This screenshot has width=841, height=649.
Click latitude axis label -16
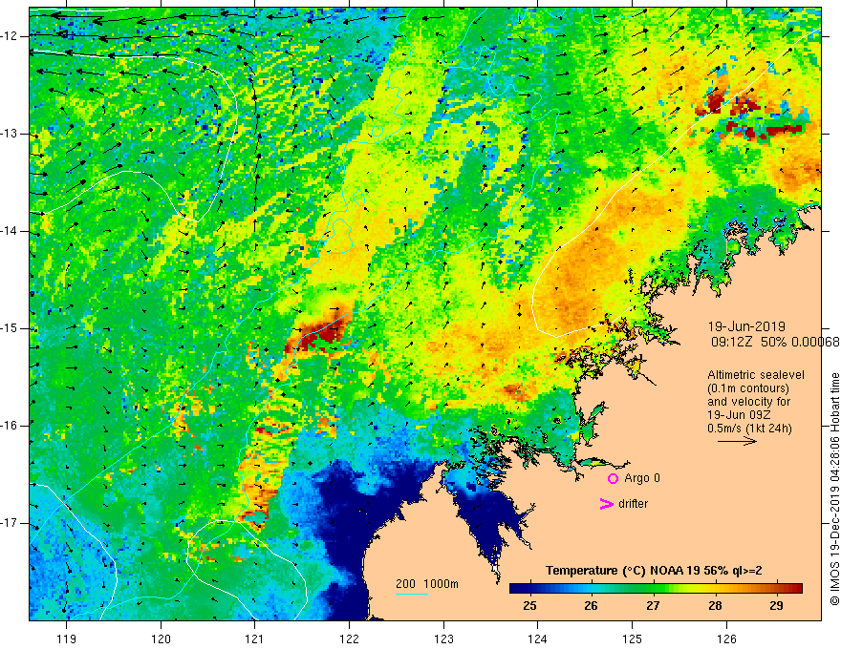[10, 426]
